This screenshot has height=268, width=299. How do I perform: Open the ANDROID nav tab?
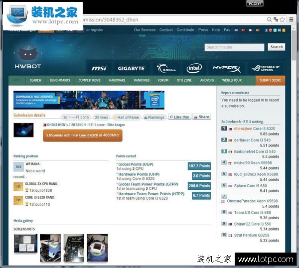coord(207,80)
